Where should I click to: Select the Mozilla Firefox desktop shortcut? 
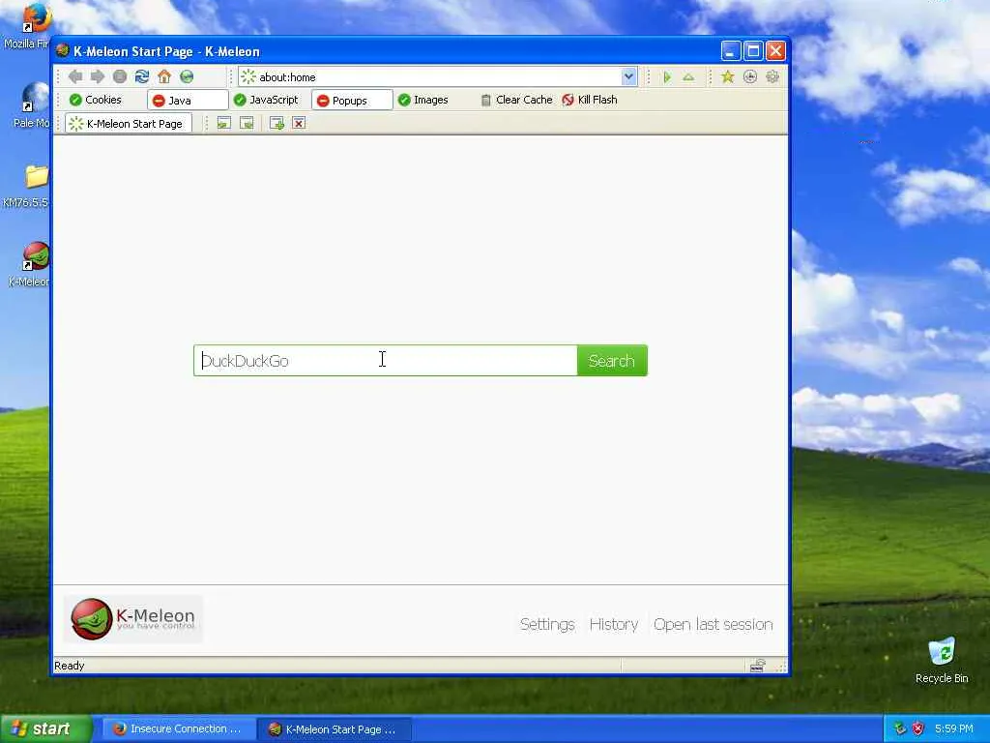(27, 26)
